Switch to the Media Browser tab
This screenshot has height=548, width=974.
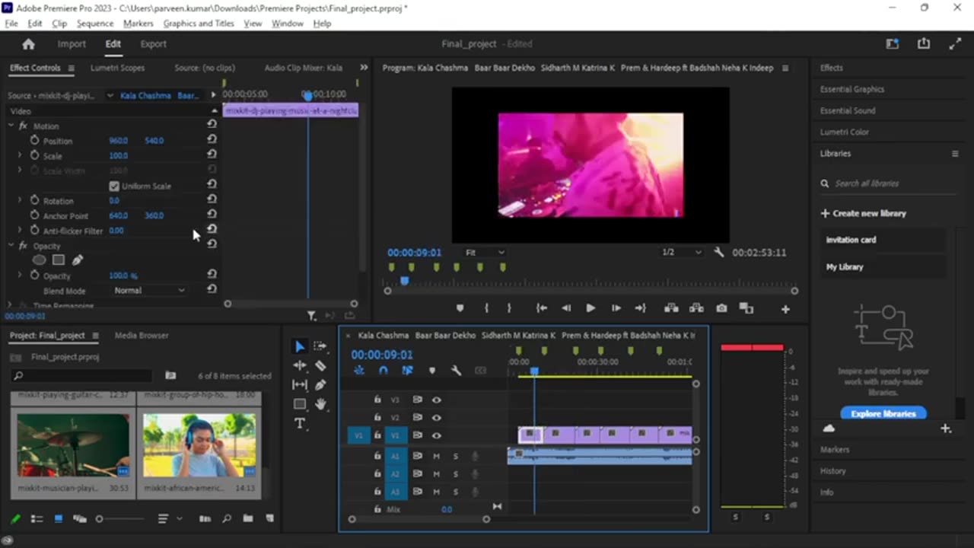point(142,335)
